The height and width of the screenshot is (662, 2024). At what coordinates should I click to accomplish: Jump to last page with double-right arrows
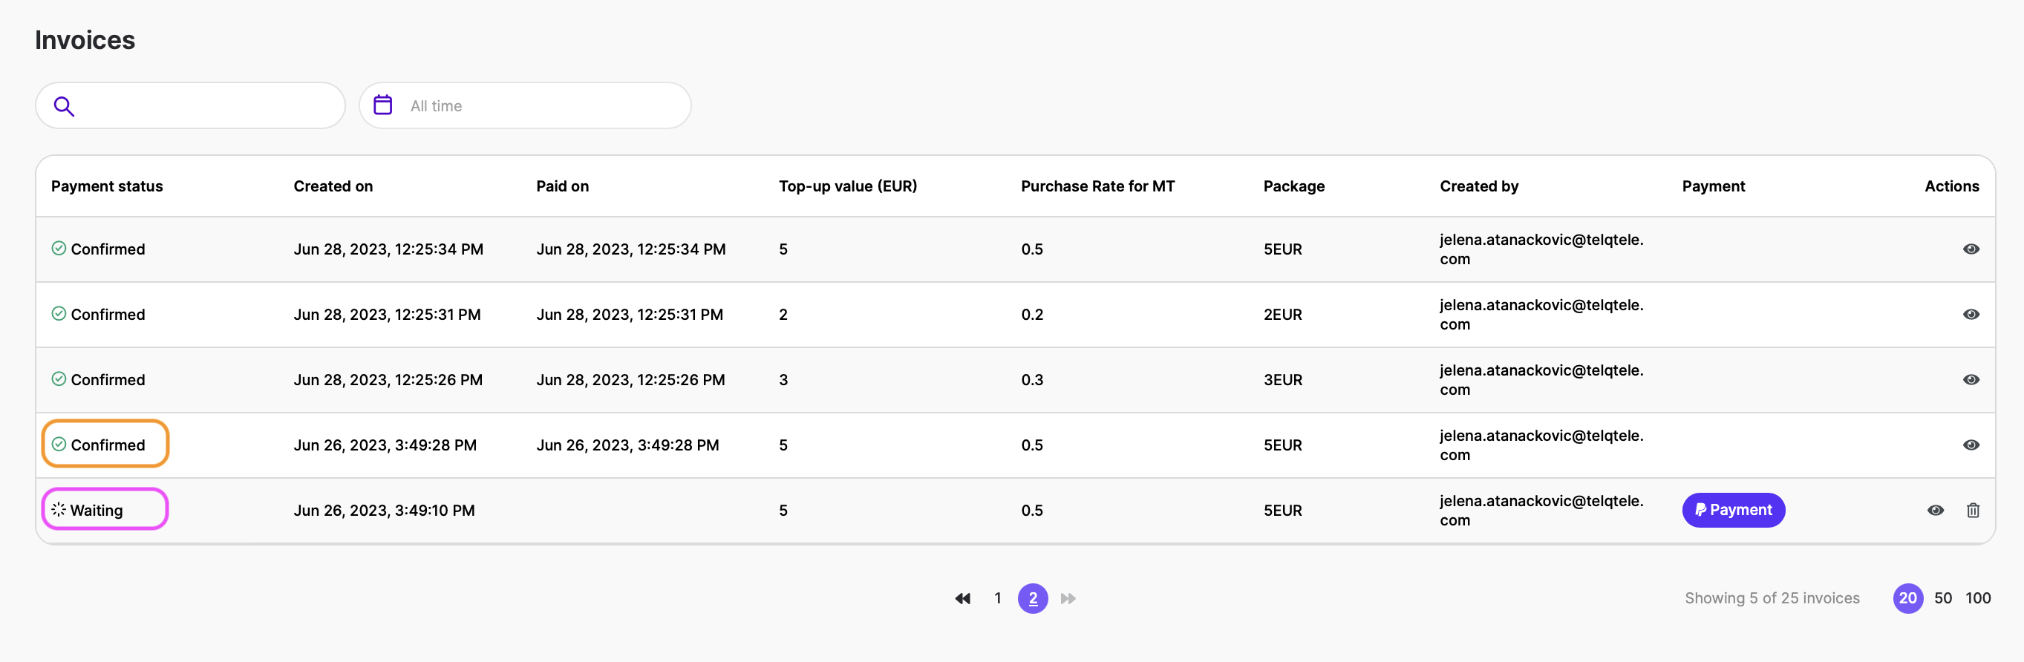click(x=1068, y=598)
